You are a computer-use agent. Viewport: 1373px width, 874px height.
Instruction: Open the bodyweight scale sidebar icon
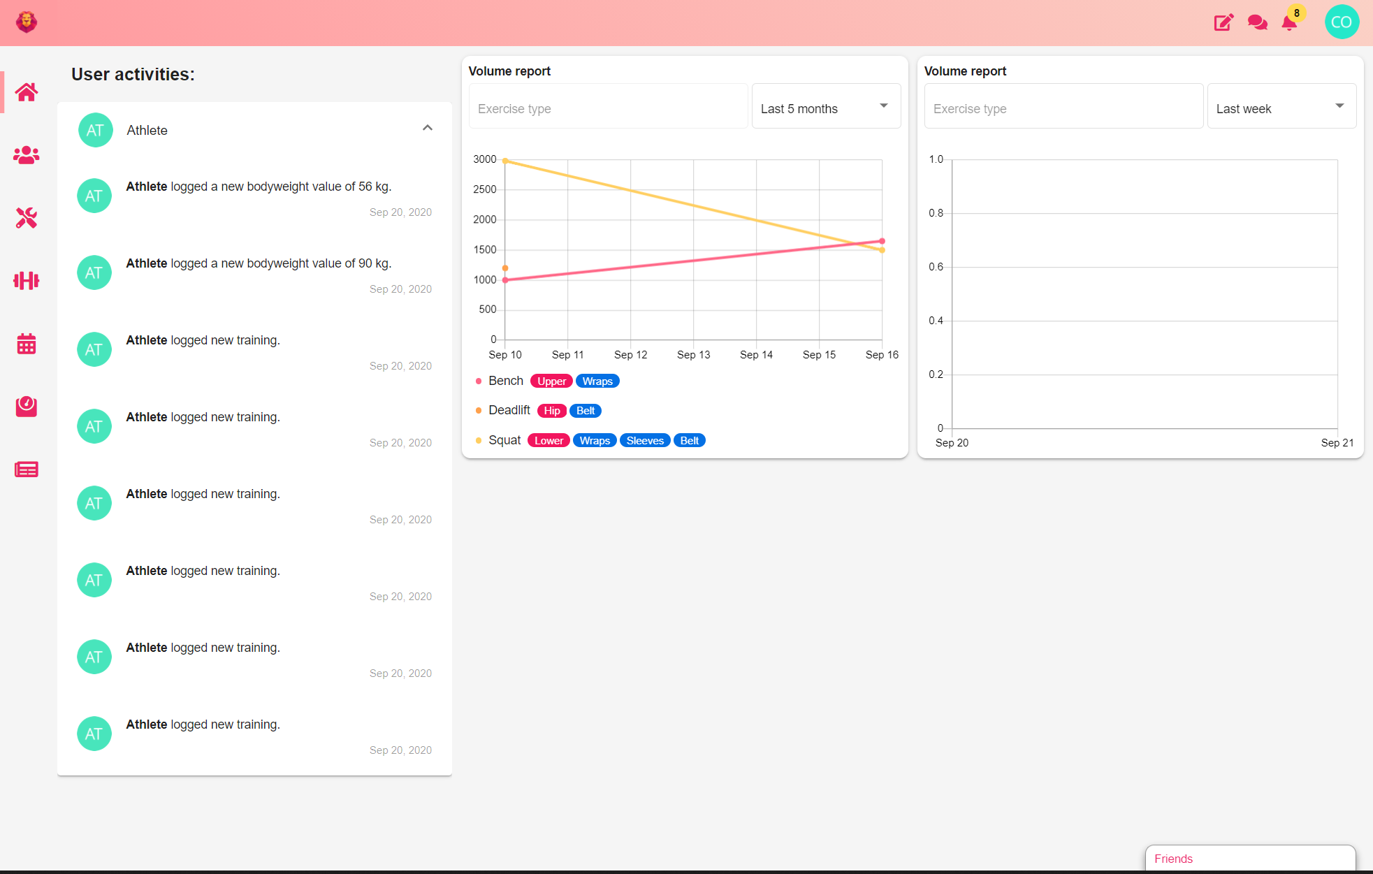point(27,407)
